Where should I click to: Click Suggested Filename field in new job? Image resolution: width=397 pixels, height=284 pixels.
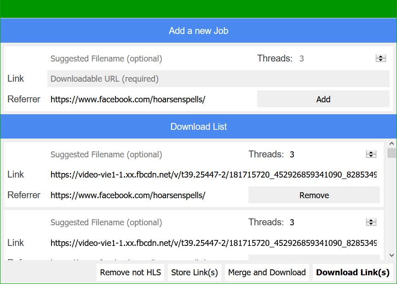click(147, 59)
